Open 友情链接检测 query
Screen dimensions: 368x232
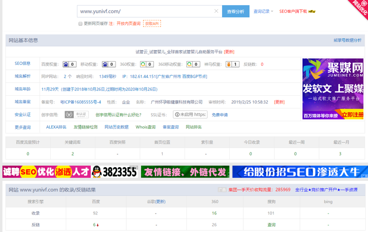[x=85, y=127]
